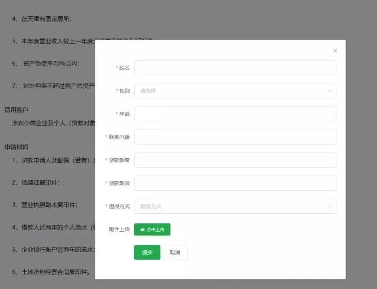Viewport: 377px width, 289px height.
Task: Click the 性别 field label
Action: point(124,91)
